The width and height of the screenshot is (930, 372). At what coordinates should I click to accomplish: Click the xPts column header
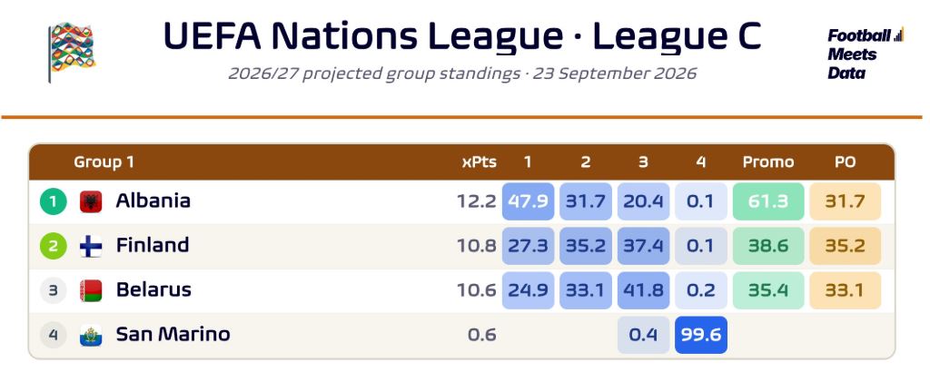(x=480, y=162)
